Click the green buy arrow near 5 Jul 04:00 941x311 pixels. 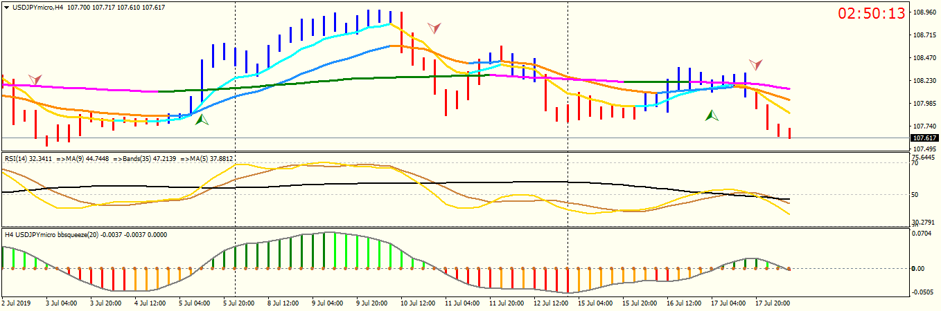[202, 120]
